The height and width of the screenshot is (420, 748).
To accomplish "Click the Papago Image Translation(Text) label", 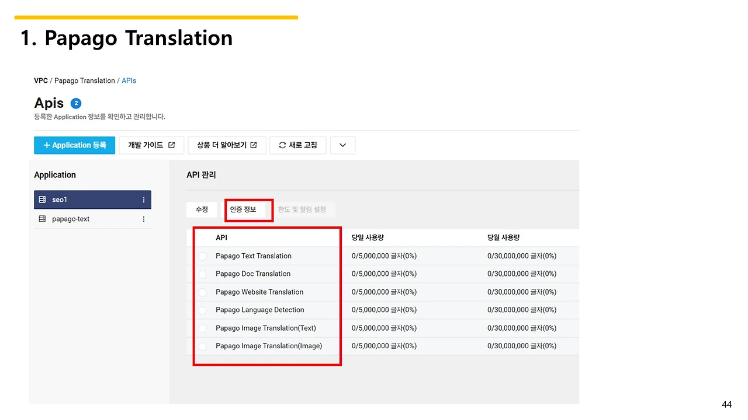I will (266, 328).
